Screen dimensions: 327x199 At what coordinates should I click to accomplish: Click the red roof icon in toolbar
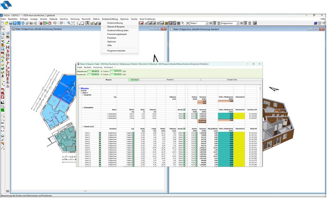[x=142, y=23]
